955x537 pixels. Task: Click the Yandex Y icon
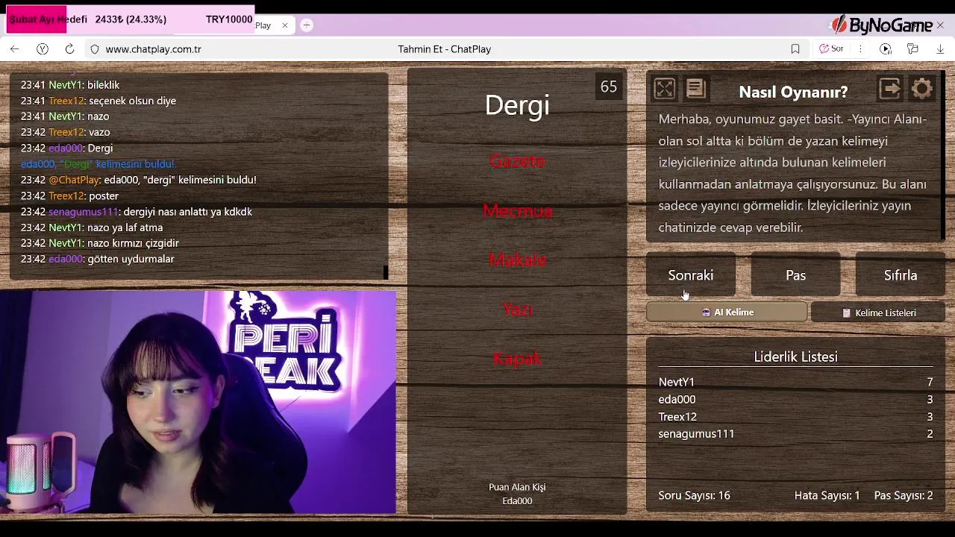point(43,49)
